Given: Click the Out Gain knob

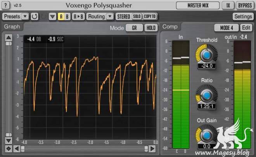Looking at the screenshot, I should 207,135.
